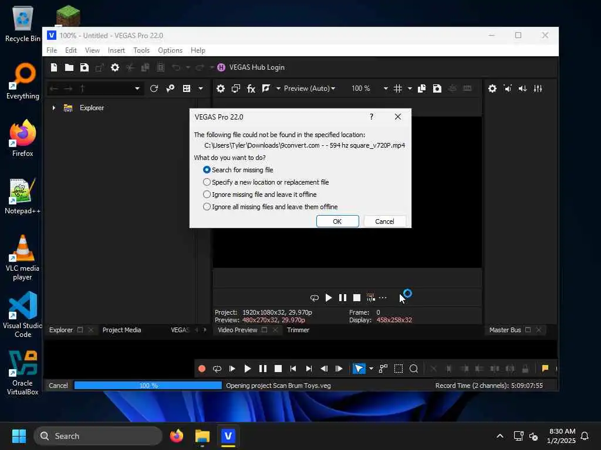Click the dialog help question mark
The width and height of the screenshot is (601, 450).
372,117
